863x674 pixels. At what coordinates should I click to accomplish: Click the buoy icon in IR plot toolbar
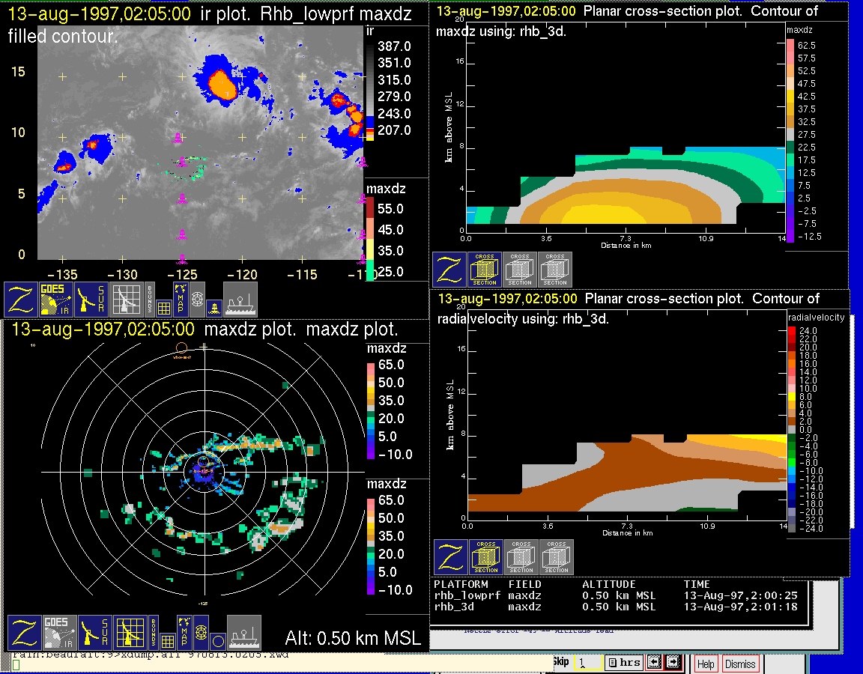(x=214, y=307)
